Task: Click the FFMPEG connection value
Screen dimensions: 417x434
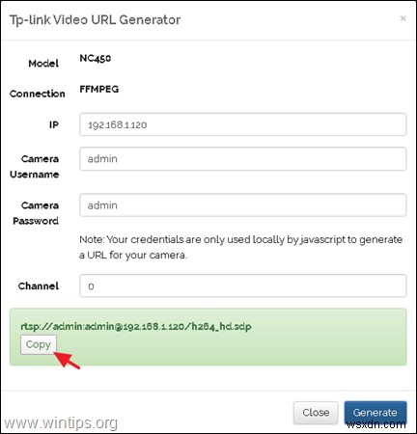Action: [99, 89]
